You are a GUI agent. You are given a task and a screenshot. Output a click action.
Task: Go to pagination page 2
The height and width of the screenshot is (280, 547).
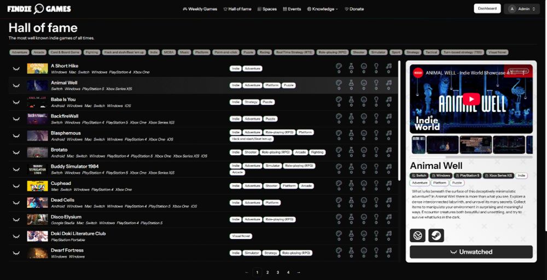click(x=267, y=272)
